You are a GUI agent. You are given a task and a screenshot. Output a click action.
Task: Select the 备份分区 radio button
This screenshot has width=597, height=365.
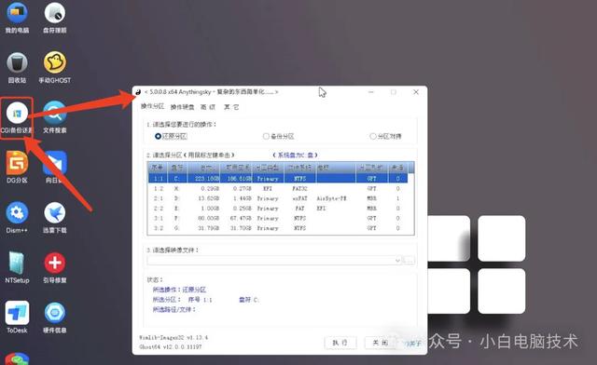(266, 136)
